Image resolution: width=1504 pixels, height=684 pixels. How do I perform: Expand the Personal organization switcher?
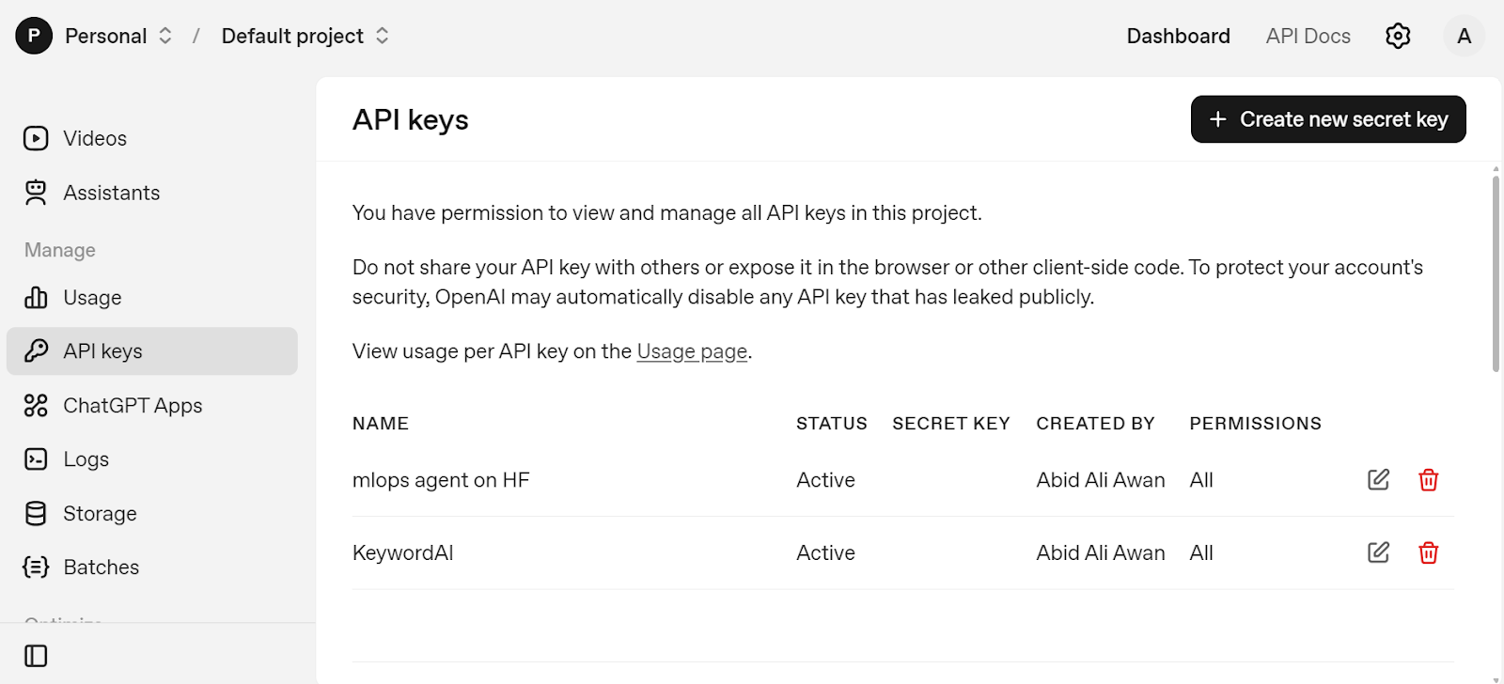tap(165, 36)
